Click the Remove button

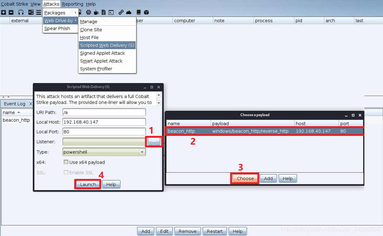pyautogui.click(x=187, y=231)
